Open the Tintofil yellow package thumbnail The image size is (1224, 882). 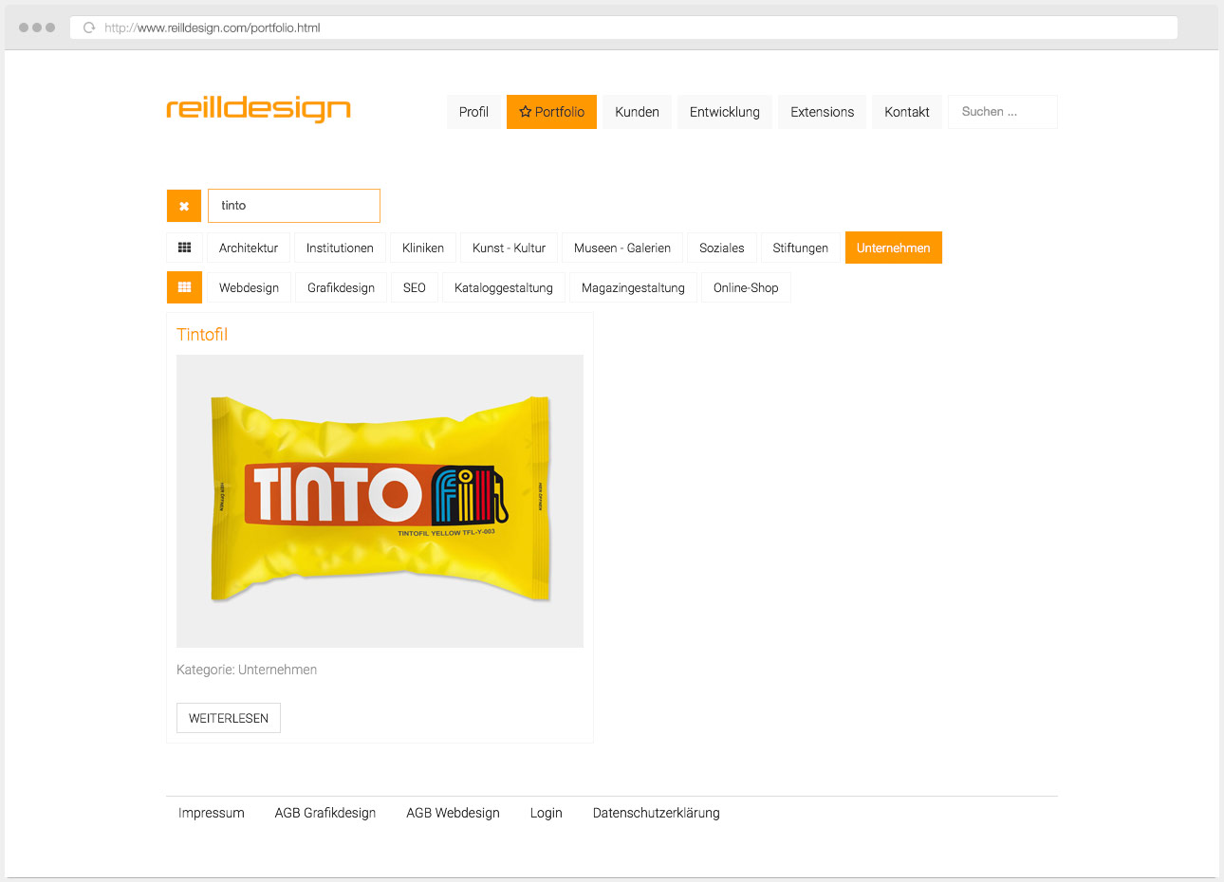(380, 501)
